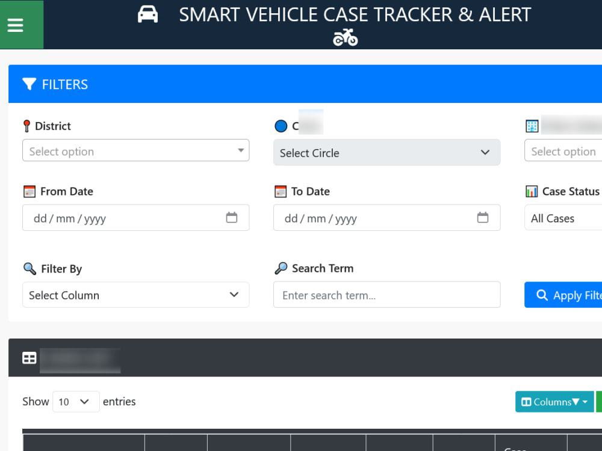Image resolution: width=602 pixels, height=451 pixels.
Task: Change the Show entries count dropdown
Action: click(x=76, y=402)
